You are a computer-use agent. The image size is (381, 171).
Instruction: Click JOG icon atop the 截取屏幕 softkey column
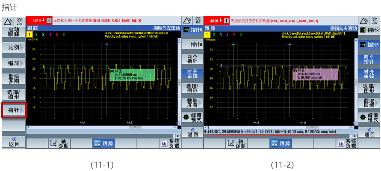click(x=198, y=21)
